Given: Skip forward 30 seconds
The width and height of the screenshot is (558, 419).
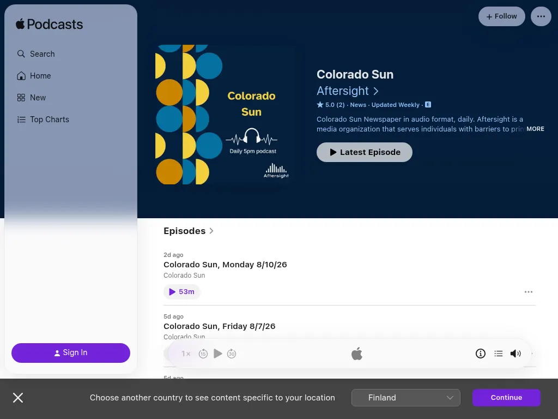Looking at the screenshot, I should coord(232,354).
